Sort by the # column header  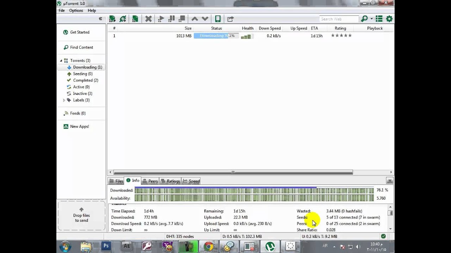[x=114, y=28]
